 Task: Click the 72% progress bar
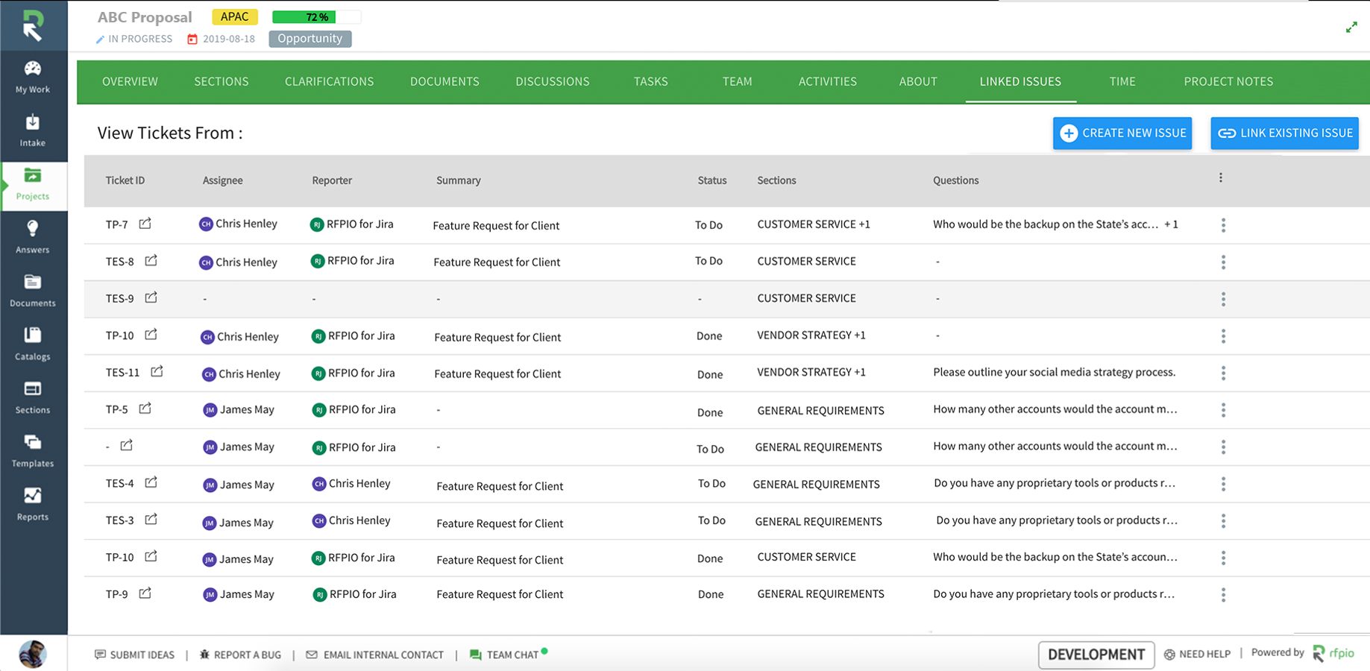pos(316,17)
